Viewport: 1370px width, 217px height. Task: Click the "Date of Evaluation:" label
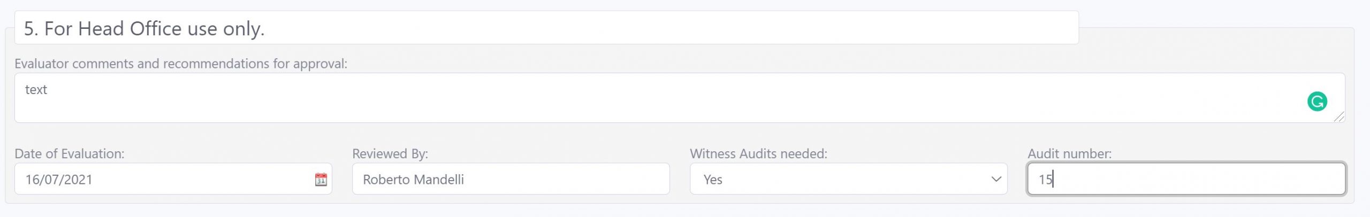coord(70,154)
